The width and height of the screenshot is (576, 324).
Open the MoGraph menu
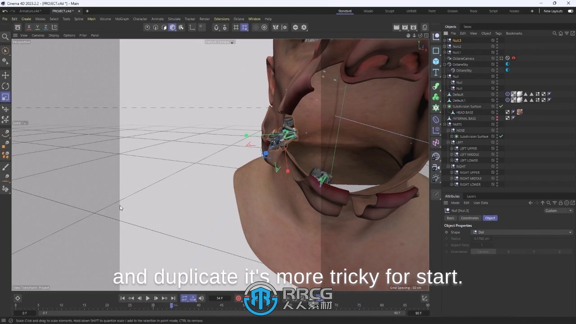[122, 19]
